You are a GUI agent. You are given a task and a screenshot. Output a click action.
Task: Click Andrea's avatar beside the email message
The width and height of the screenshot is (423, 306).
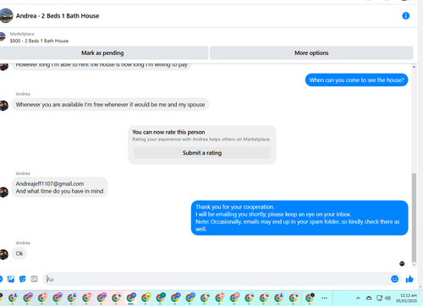[x=4, y=192]
